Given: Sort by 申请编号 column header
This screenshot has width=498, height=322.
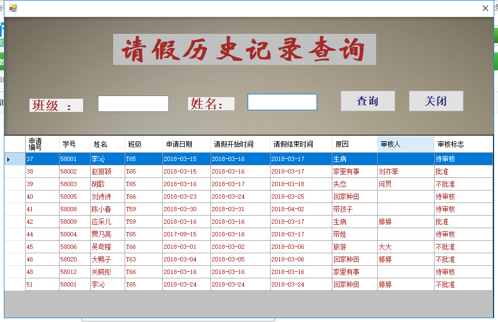Looking at the screenshot, I should coord(42,145).
